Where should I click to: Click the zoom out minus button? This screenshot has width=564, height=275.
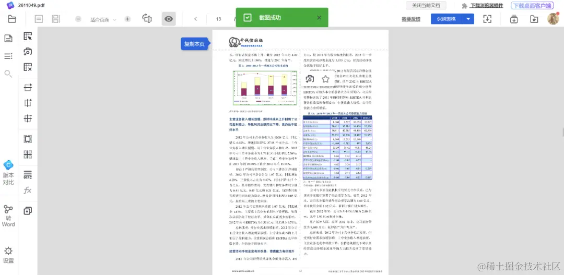pyautogui.click(x=78, y=19)
